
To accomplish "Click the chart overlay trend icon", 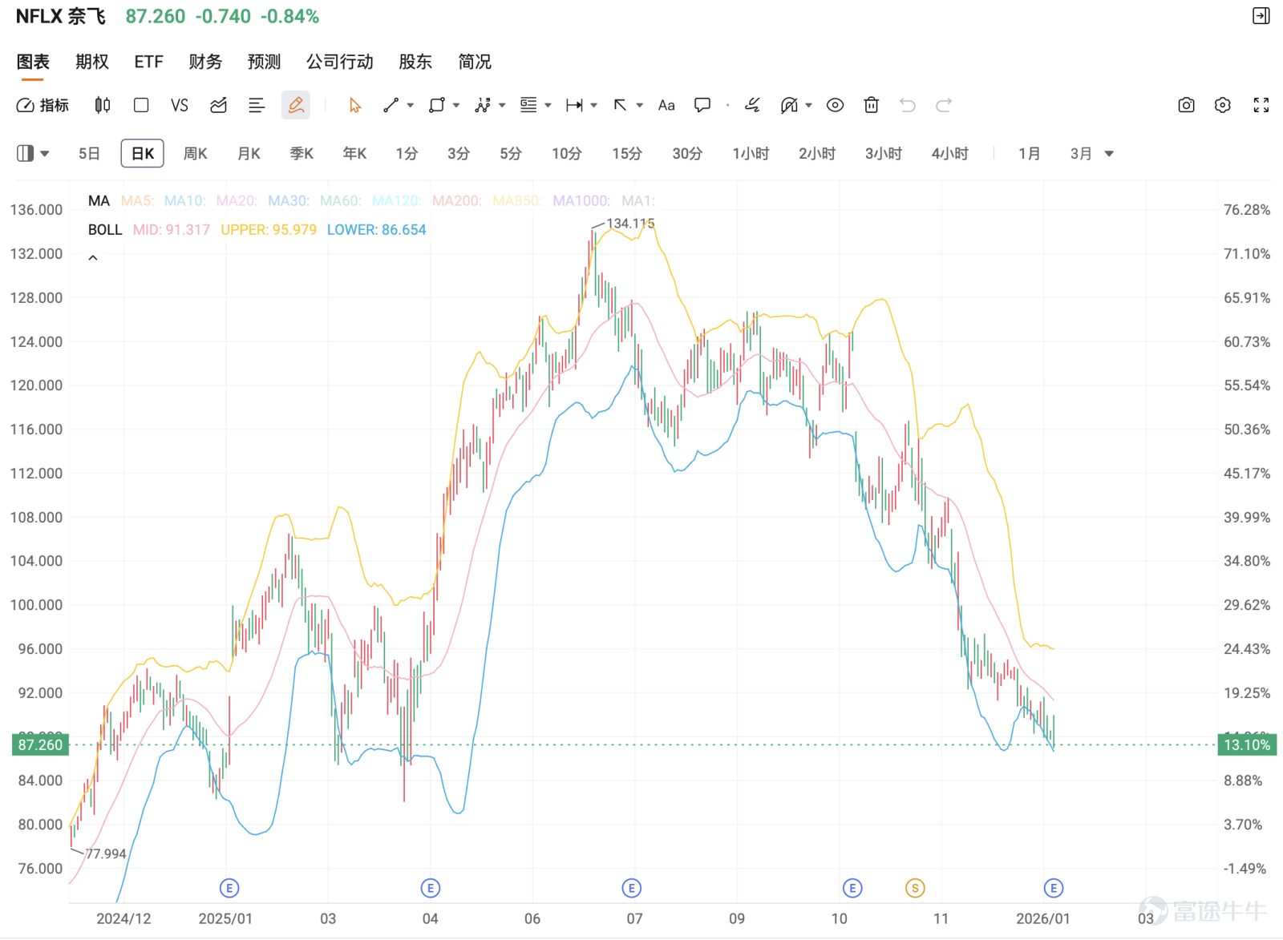I will click(x=218, y=105).
